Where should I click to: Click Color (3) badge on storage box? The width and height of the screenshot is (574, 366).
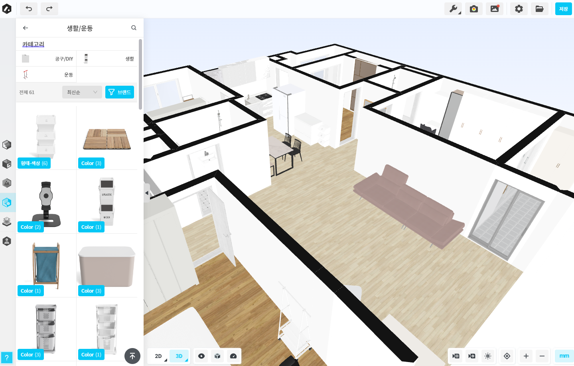point(91,291)
